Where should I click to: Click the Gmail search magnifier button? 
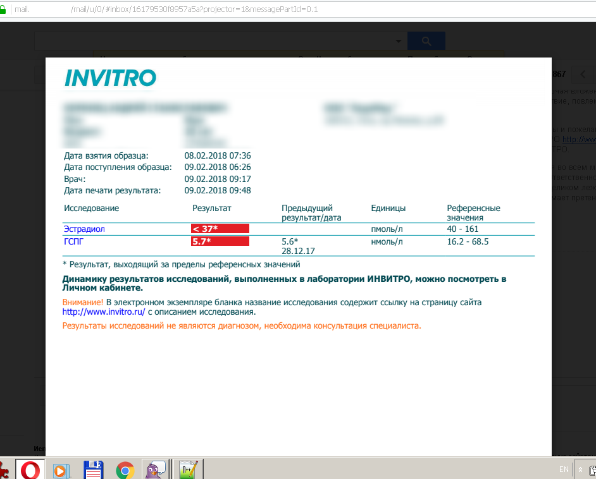[x=426, y=41]
